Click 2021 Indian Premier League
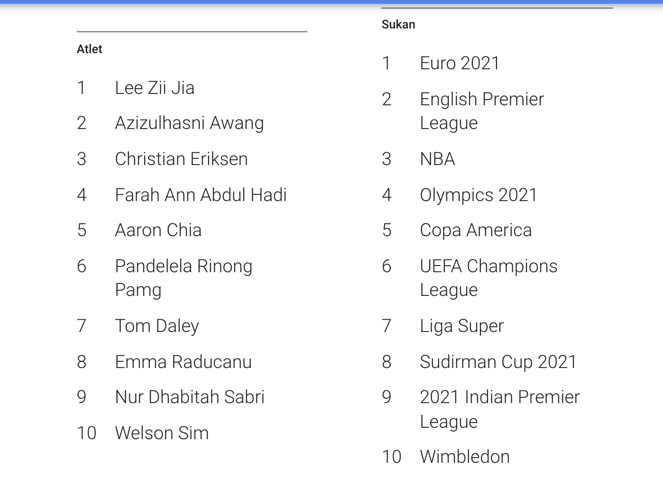The width and height of the screenshot is (663, 497). pos(499,409)
